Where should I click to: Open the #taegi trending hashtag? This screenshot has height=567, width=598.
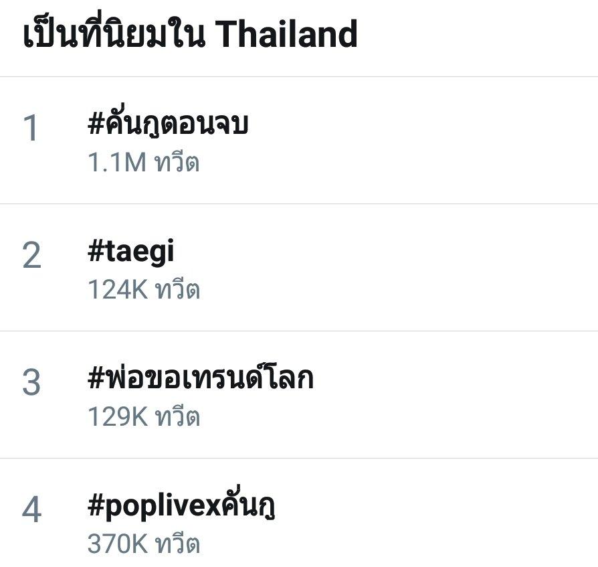tap(131, 252)
